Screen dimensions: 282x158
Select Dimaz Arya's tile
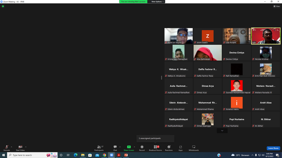pos(208,86)
